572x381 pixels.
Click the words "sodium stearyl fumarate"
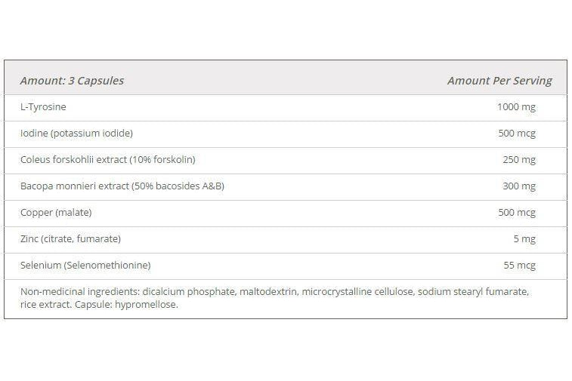[x=473, y=292]
